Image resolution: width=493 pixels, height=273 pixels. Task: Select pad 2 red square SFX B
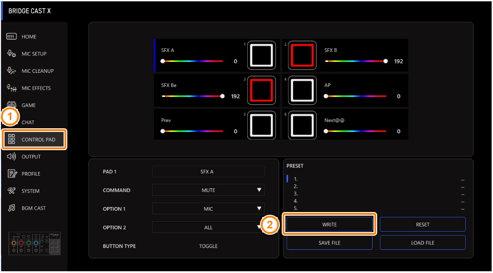click(302, 56)
